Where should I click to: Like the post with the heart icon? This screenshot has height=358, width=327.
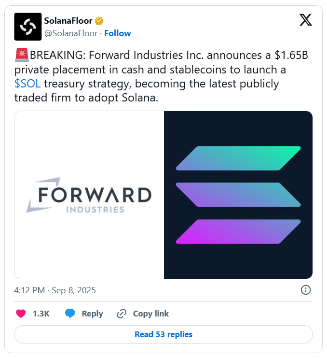click(x=21, y=314)
